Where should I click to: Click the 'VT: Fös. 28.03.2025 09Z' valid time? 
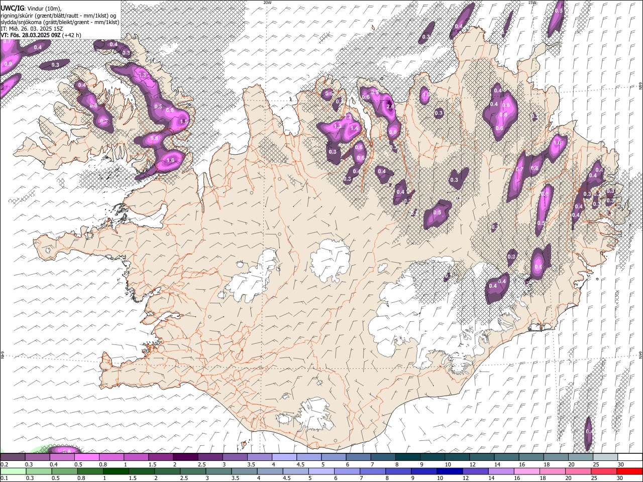click(x=31, y=35)
